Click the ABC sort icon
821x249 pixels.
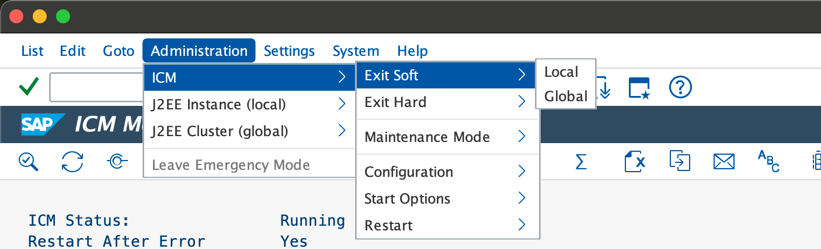pos(768,162)
